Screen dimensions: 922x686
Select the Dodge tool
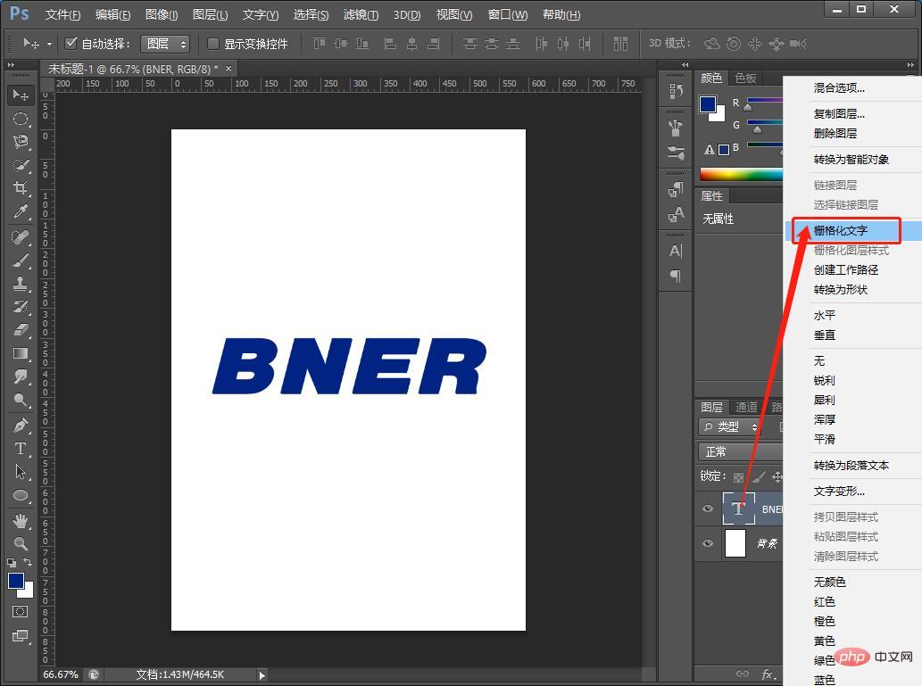coord(21,401)
